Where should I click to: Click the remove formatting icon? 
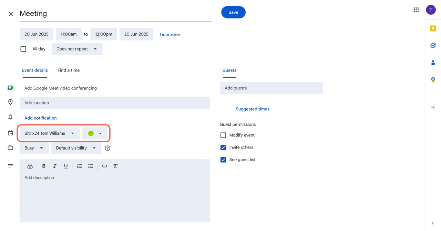point(115,166)
